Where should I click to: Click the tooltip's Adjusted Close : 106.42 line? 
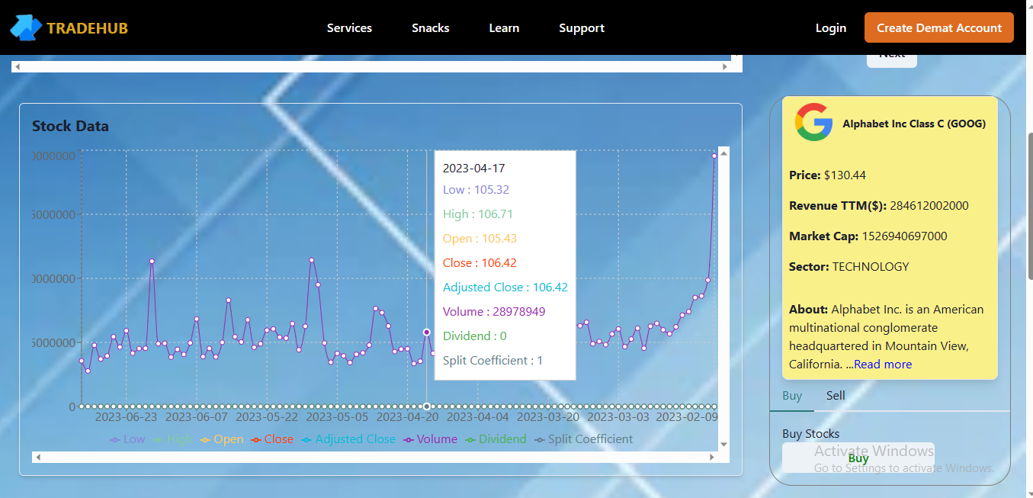(x=505, y=288)
